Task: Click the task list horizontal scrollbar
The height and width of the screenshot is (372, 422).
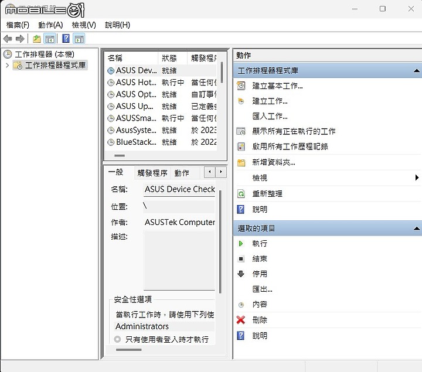Action: pyautogui.click(x=120, y=155)
